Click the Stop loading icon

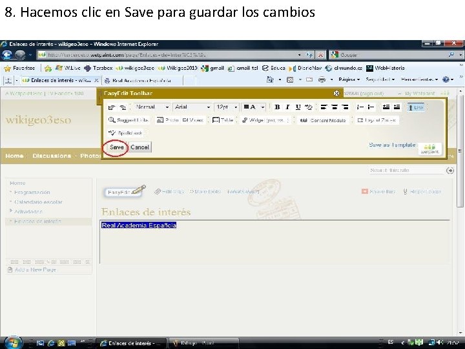tap(320, 55)
